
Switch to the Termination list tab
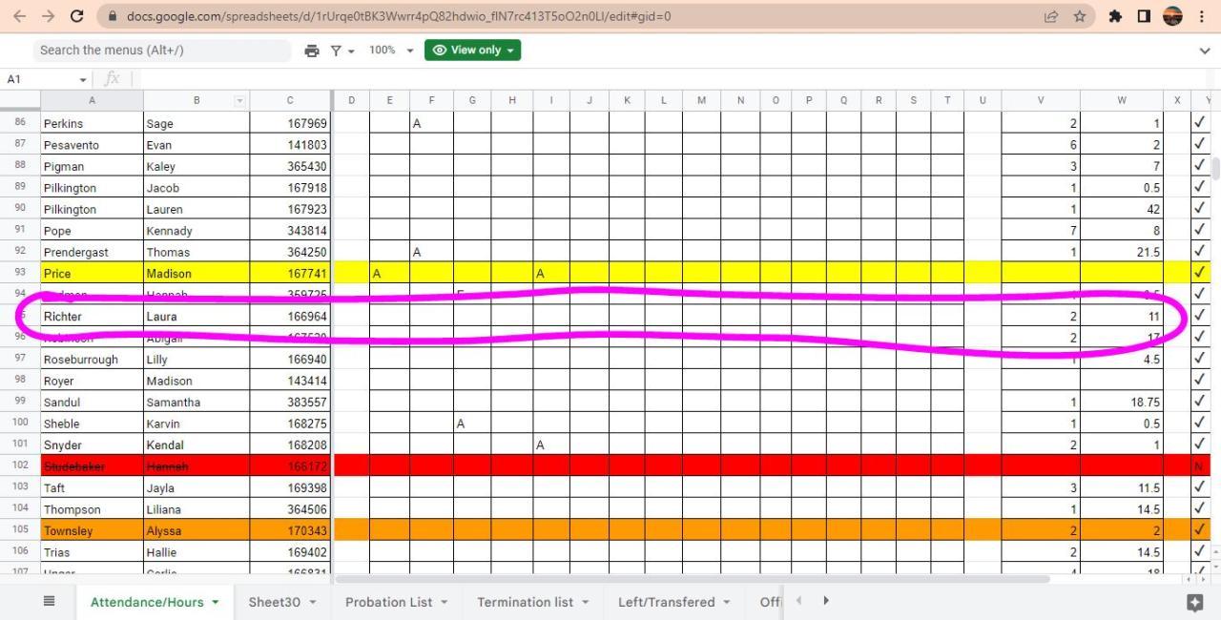[532, 602]
